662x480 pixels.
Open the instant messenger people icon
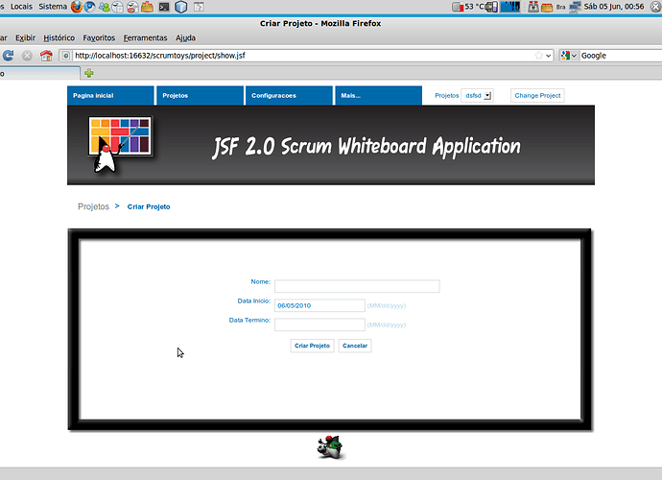[x=104, y=7]
